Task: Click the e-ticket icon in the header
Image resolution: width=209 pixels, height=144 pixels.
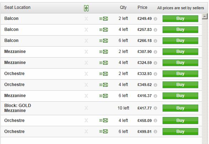Action: point(86,8)
